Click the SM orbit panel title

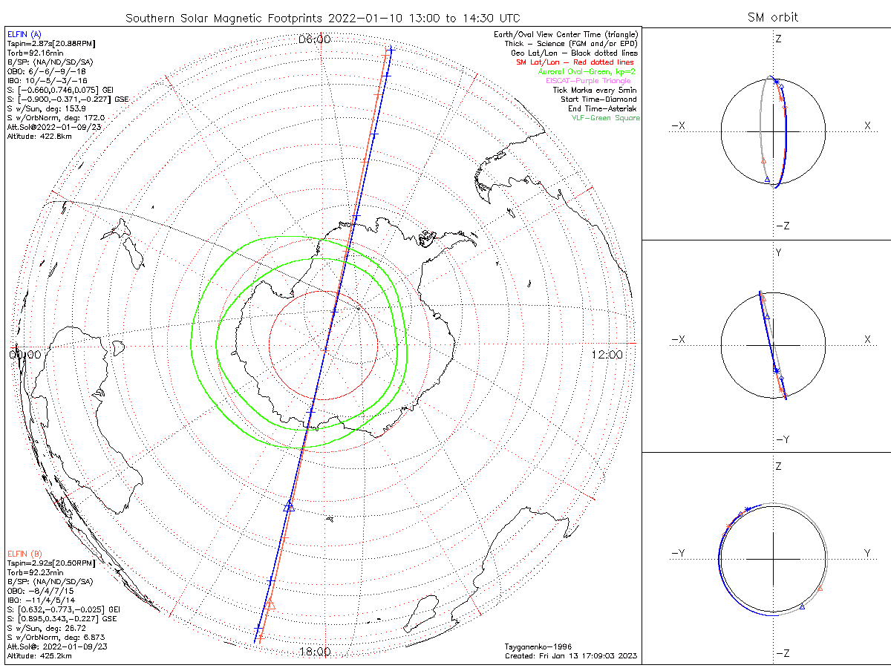tap(772, 17)
